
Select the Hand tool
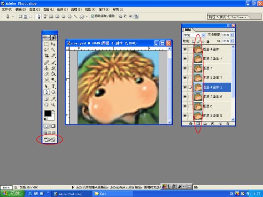(46, 105)
